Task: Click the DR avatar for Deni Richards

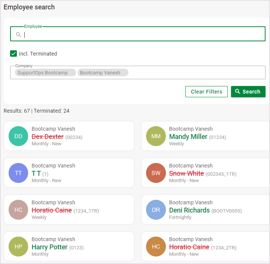Action: coord(156,210)
